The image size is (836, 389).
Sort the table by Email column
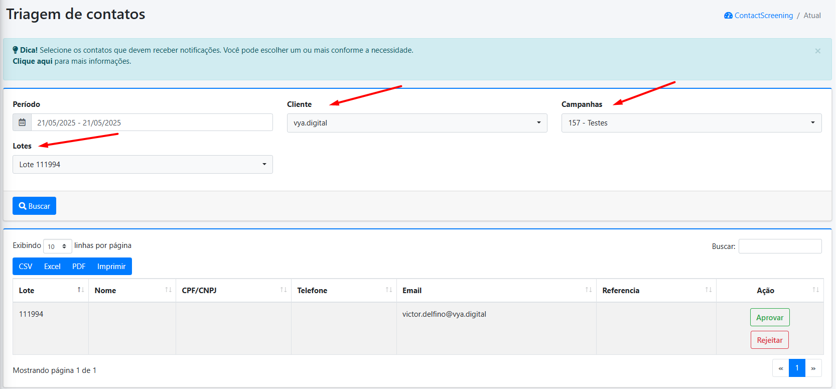(588, 290)
